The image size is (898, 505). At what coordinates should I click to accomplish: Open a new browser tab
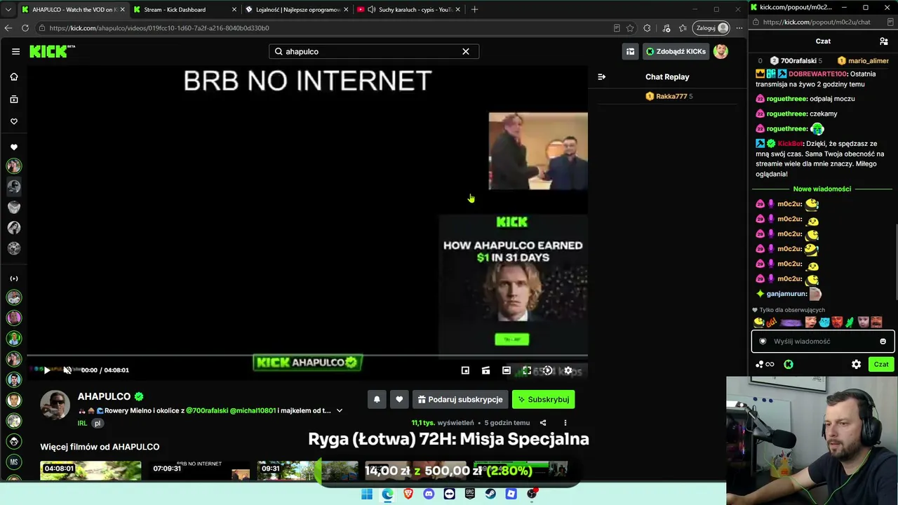475,10
